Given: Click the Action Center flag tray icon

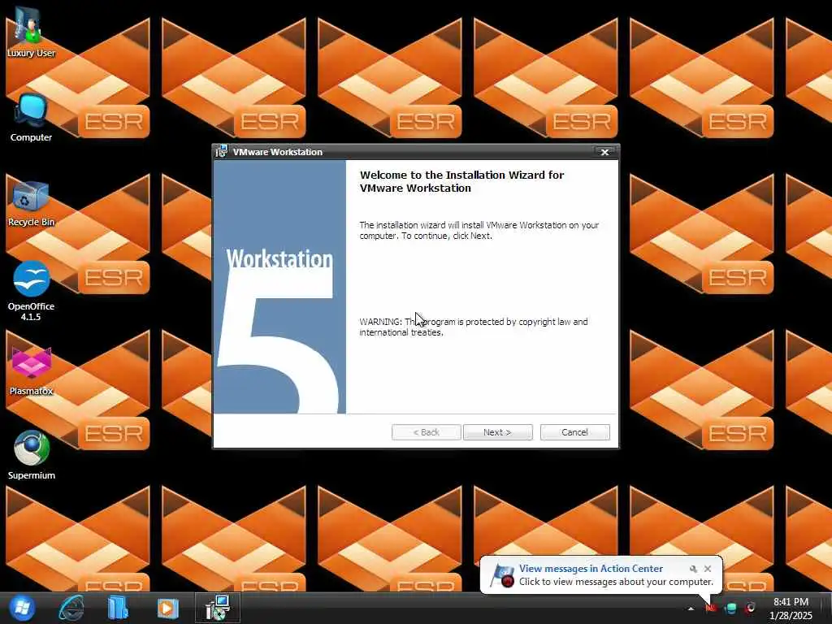Looking at the screenshot, I should coord(711,608).
